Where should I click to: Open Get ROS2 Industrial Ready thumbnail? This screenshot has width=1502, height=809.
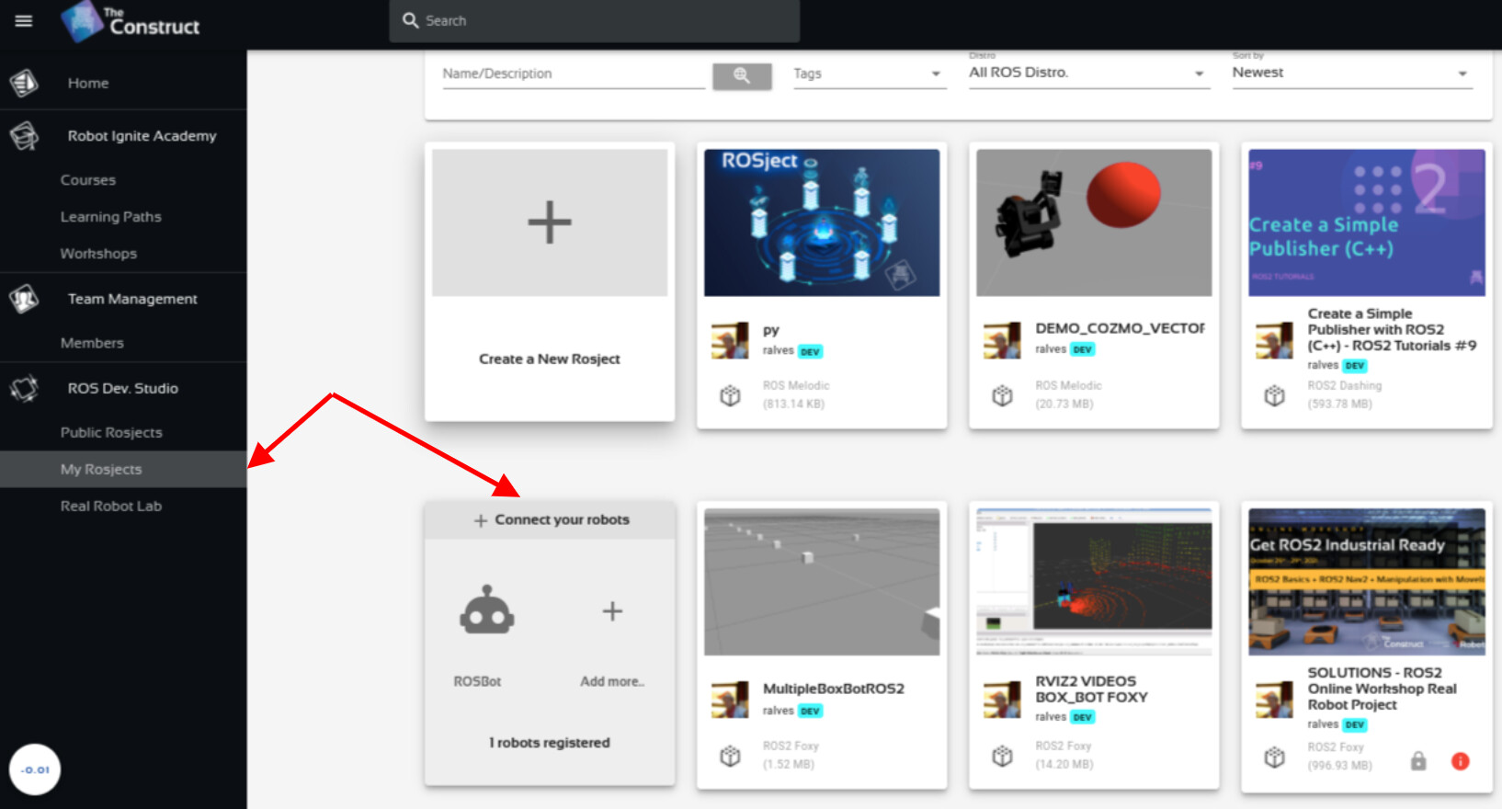[1366, 582]
